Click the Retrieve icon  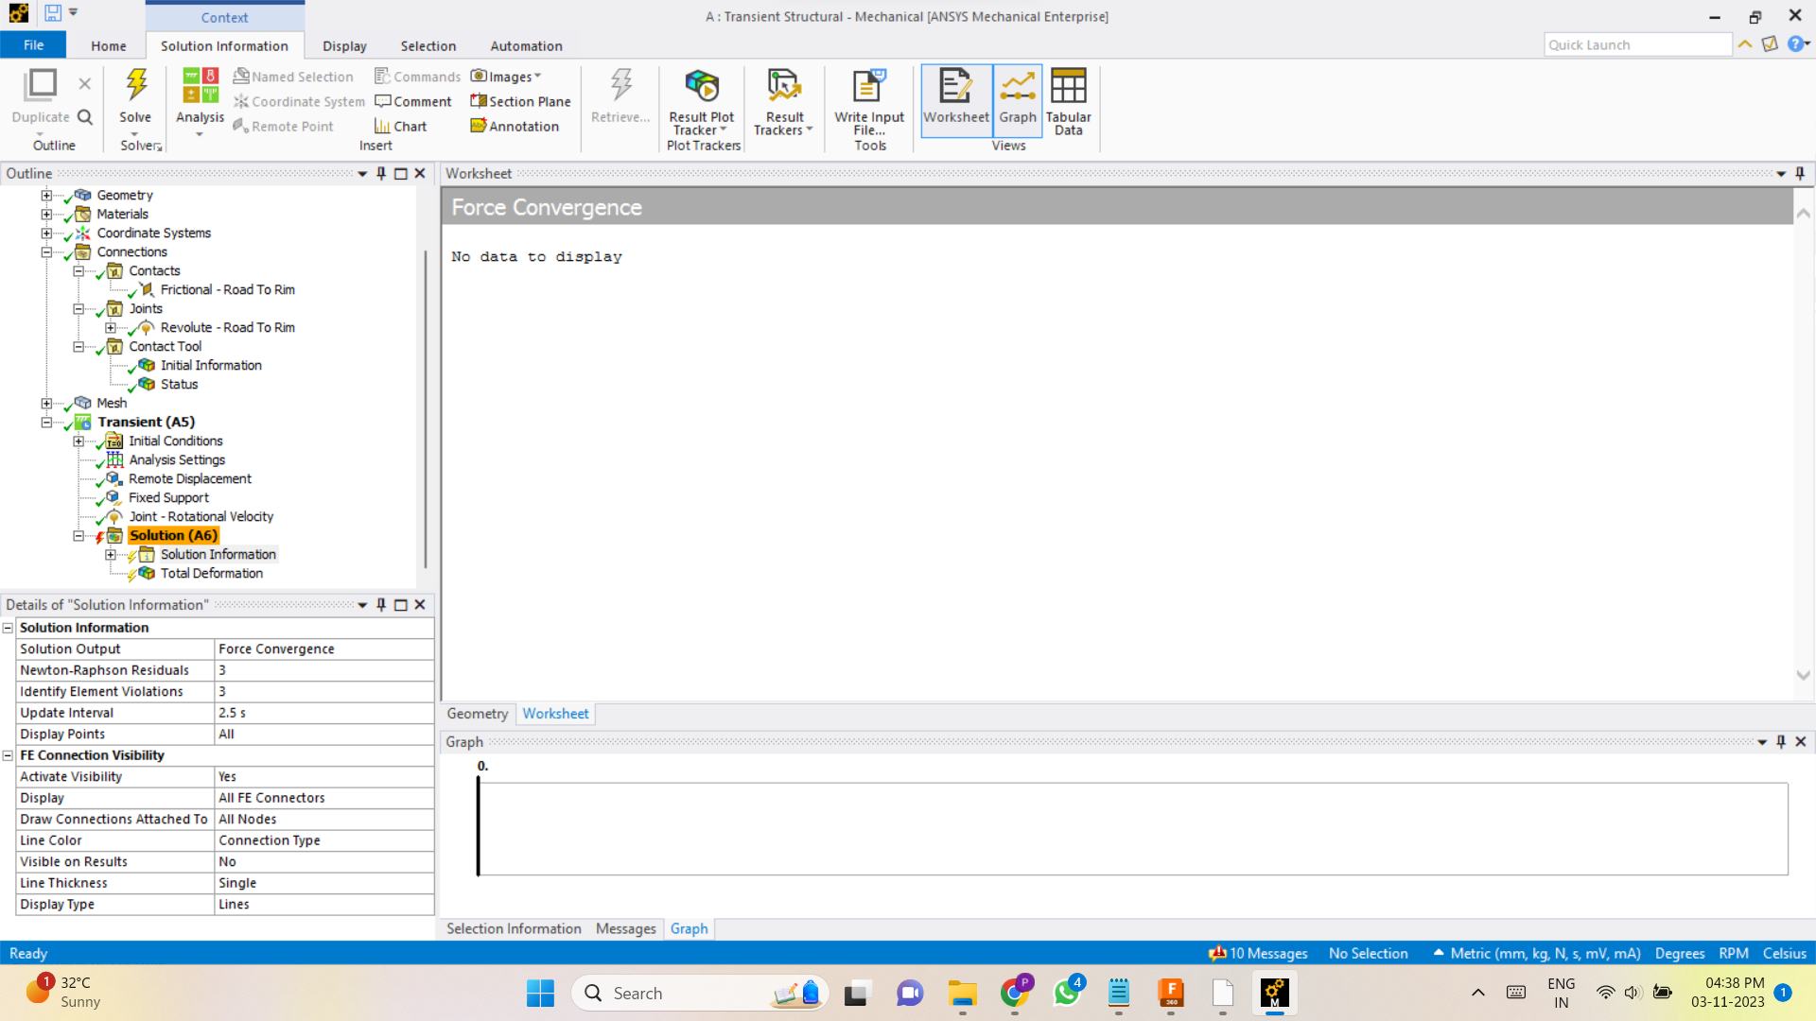[x=620, y=87]
